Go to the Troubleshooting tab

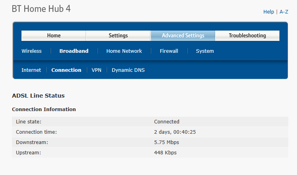247,36
